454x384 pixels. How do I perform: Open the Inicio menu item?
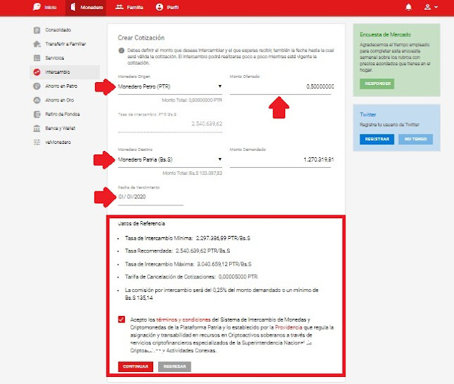pyautogui.click(x=50, y=8)
